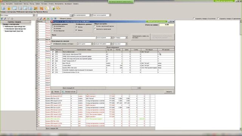The width and height of the screenshot is (242, 136).
Task: Enable Отображать заказы у которых checkbox
Action: pos(52,44)
